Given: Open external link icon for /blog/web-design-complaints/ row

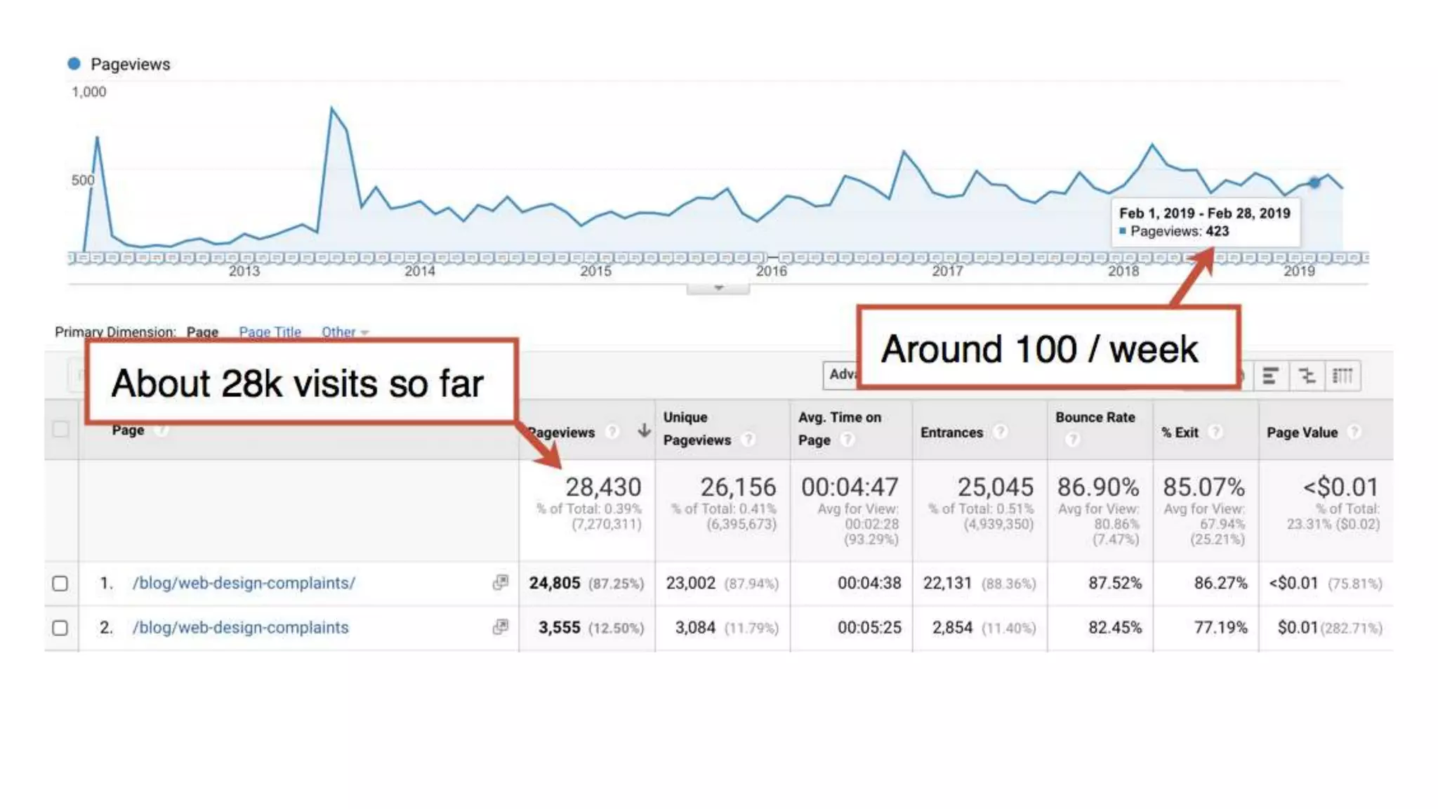Looking at the screenshot, I should [500, 582].
